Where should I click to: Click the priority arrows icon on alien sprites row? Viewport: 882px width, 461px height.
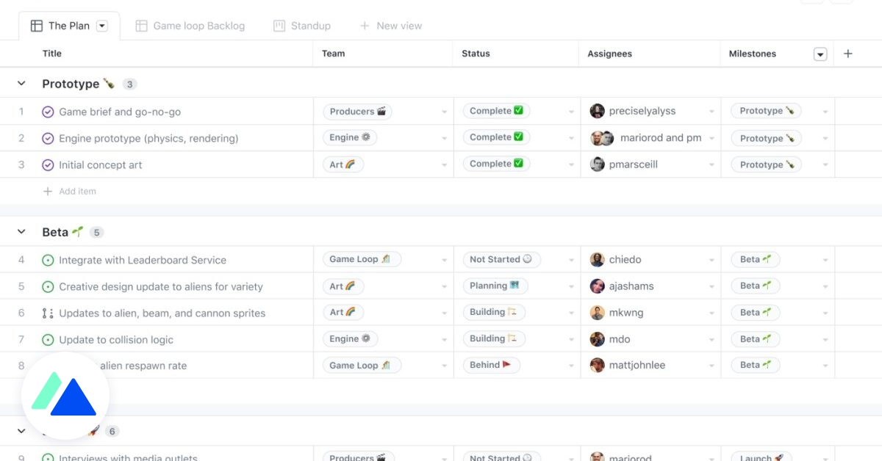pyautogui.click(x=46, y=312)
